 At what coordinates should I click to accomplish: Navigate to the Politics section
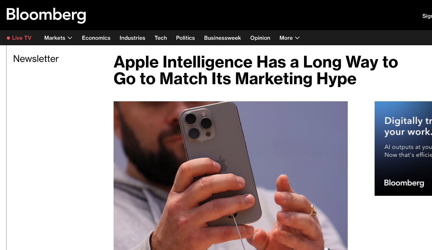point(185,38)
